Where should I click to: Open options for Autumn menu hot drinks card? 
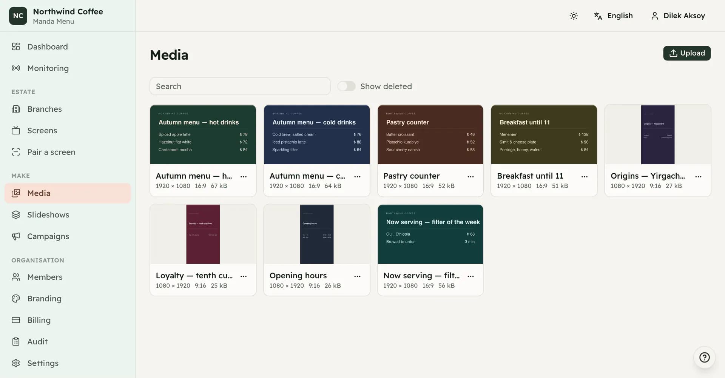[x=244, y=176]
